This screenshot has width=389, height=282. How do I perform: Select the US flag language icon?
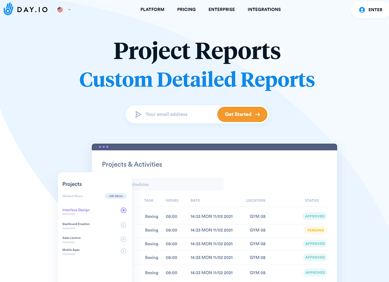tap(60, 10)
